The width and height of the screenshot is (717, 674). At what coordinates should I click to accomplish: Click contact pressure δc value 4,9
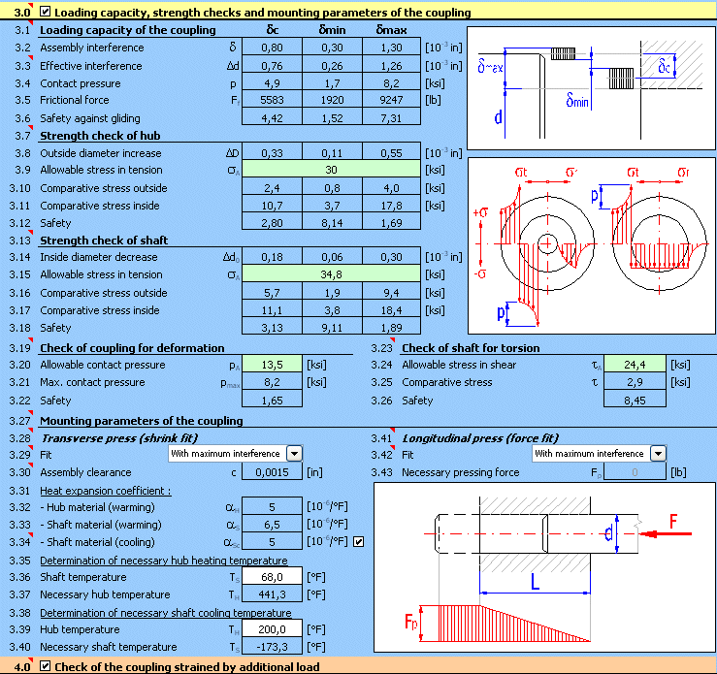point(272,83)
